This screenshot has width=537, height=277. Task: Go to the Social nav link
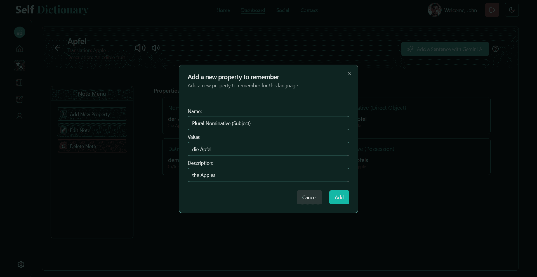tap(283, 10)
